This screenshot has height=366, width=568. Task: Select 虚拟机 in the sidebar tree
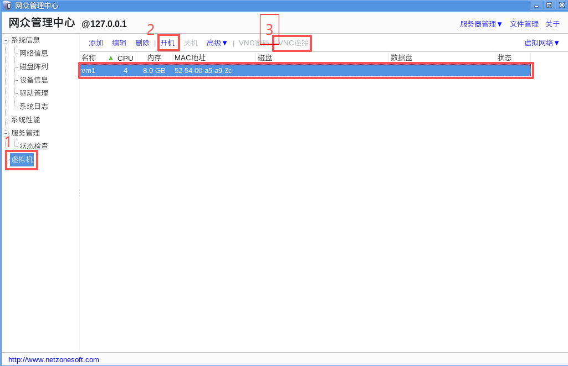22,159
